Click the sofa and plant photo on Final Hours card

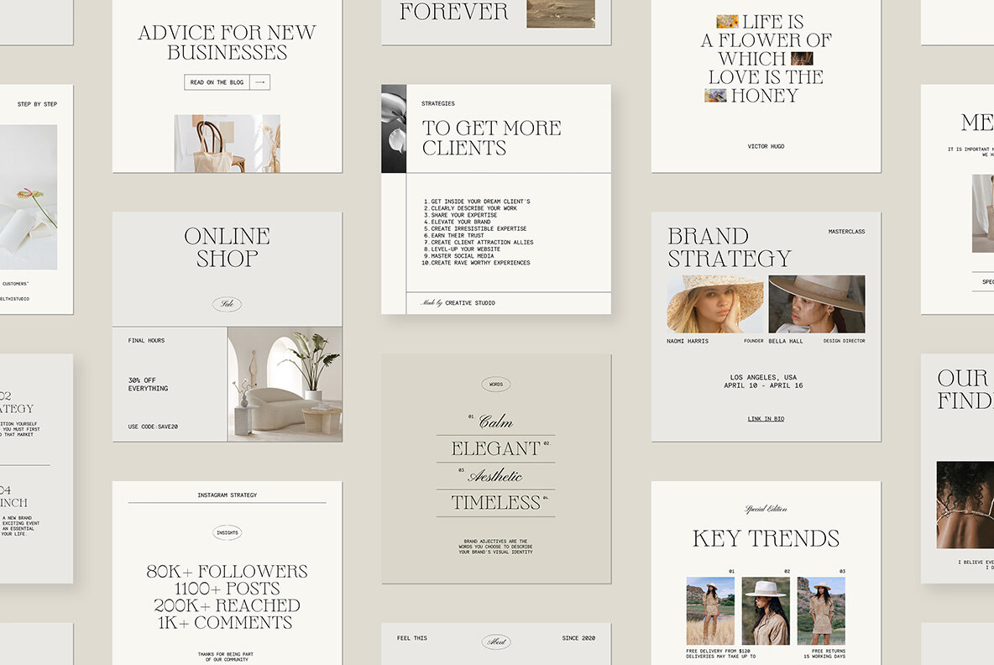285,385
